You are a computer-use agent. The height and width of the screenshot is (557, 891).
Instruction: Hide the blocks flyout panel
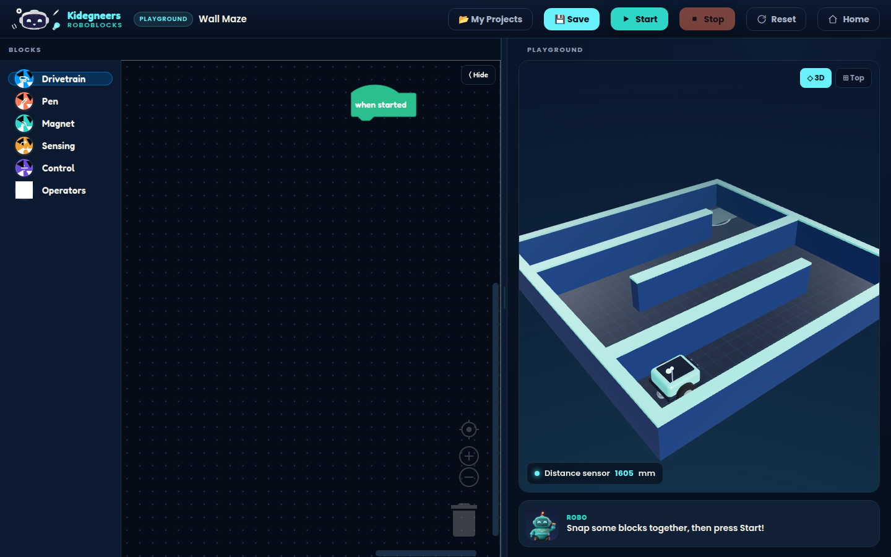(x=478, y=75)
